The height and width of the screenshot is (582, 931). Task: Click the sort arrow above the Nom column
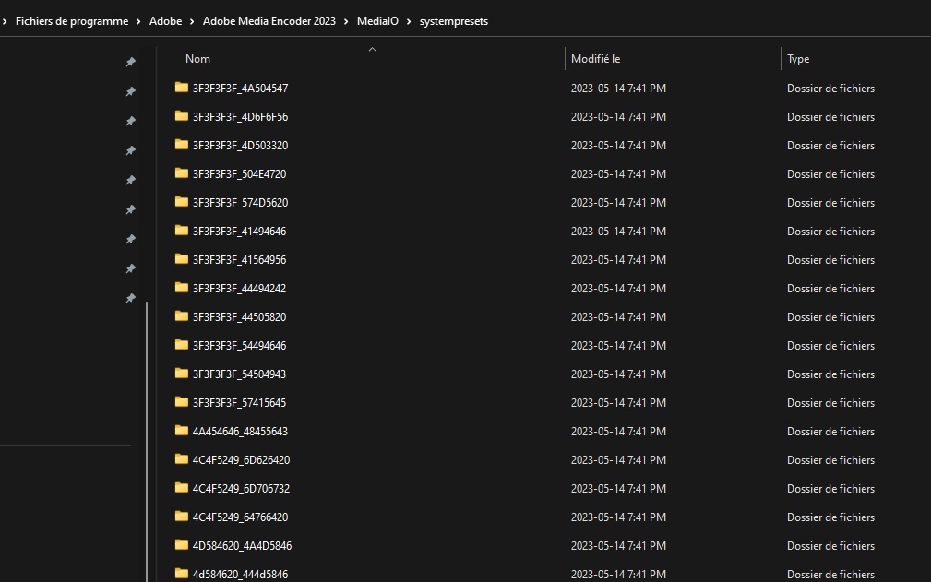(x=372, y=50)
